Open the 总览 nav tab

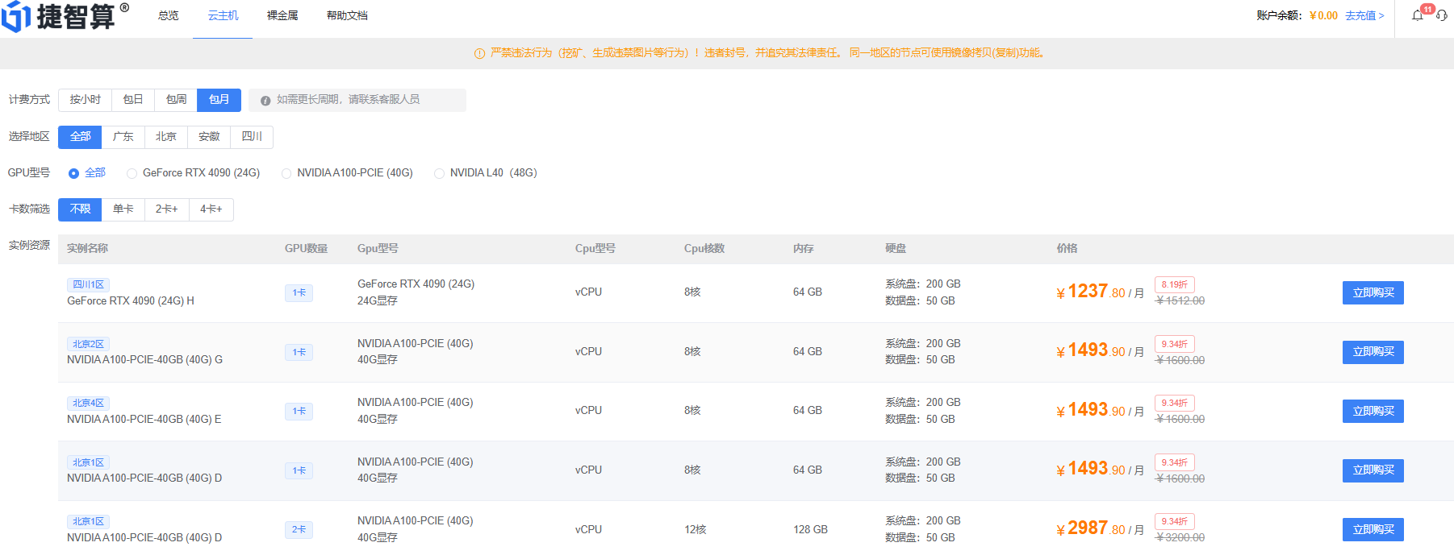[x=169, y=16]
